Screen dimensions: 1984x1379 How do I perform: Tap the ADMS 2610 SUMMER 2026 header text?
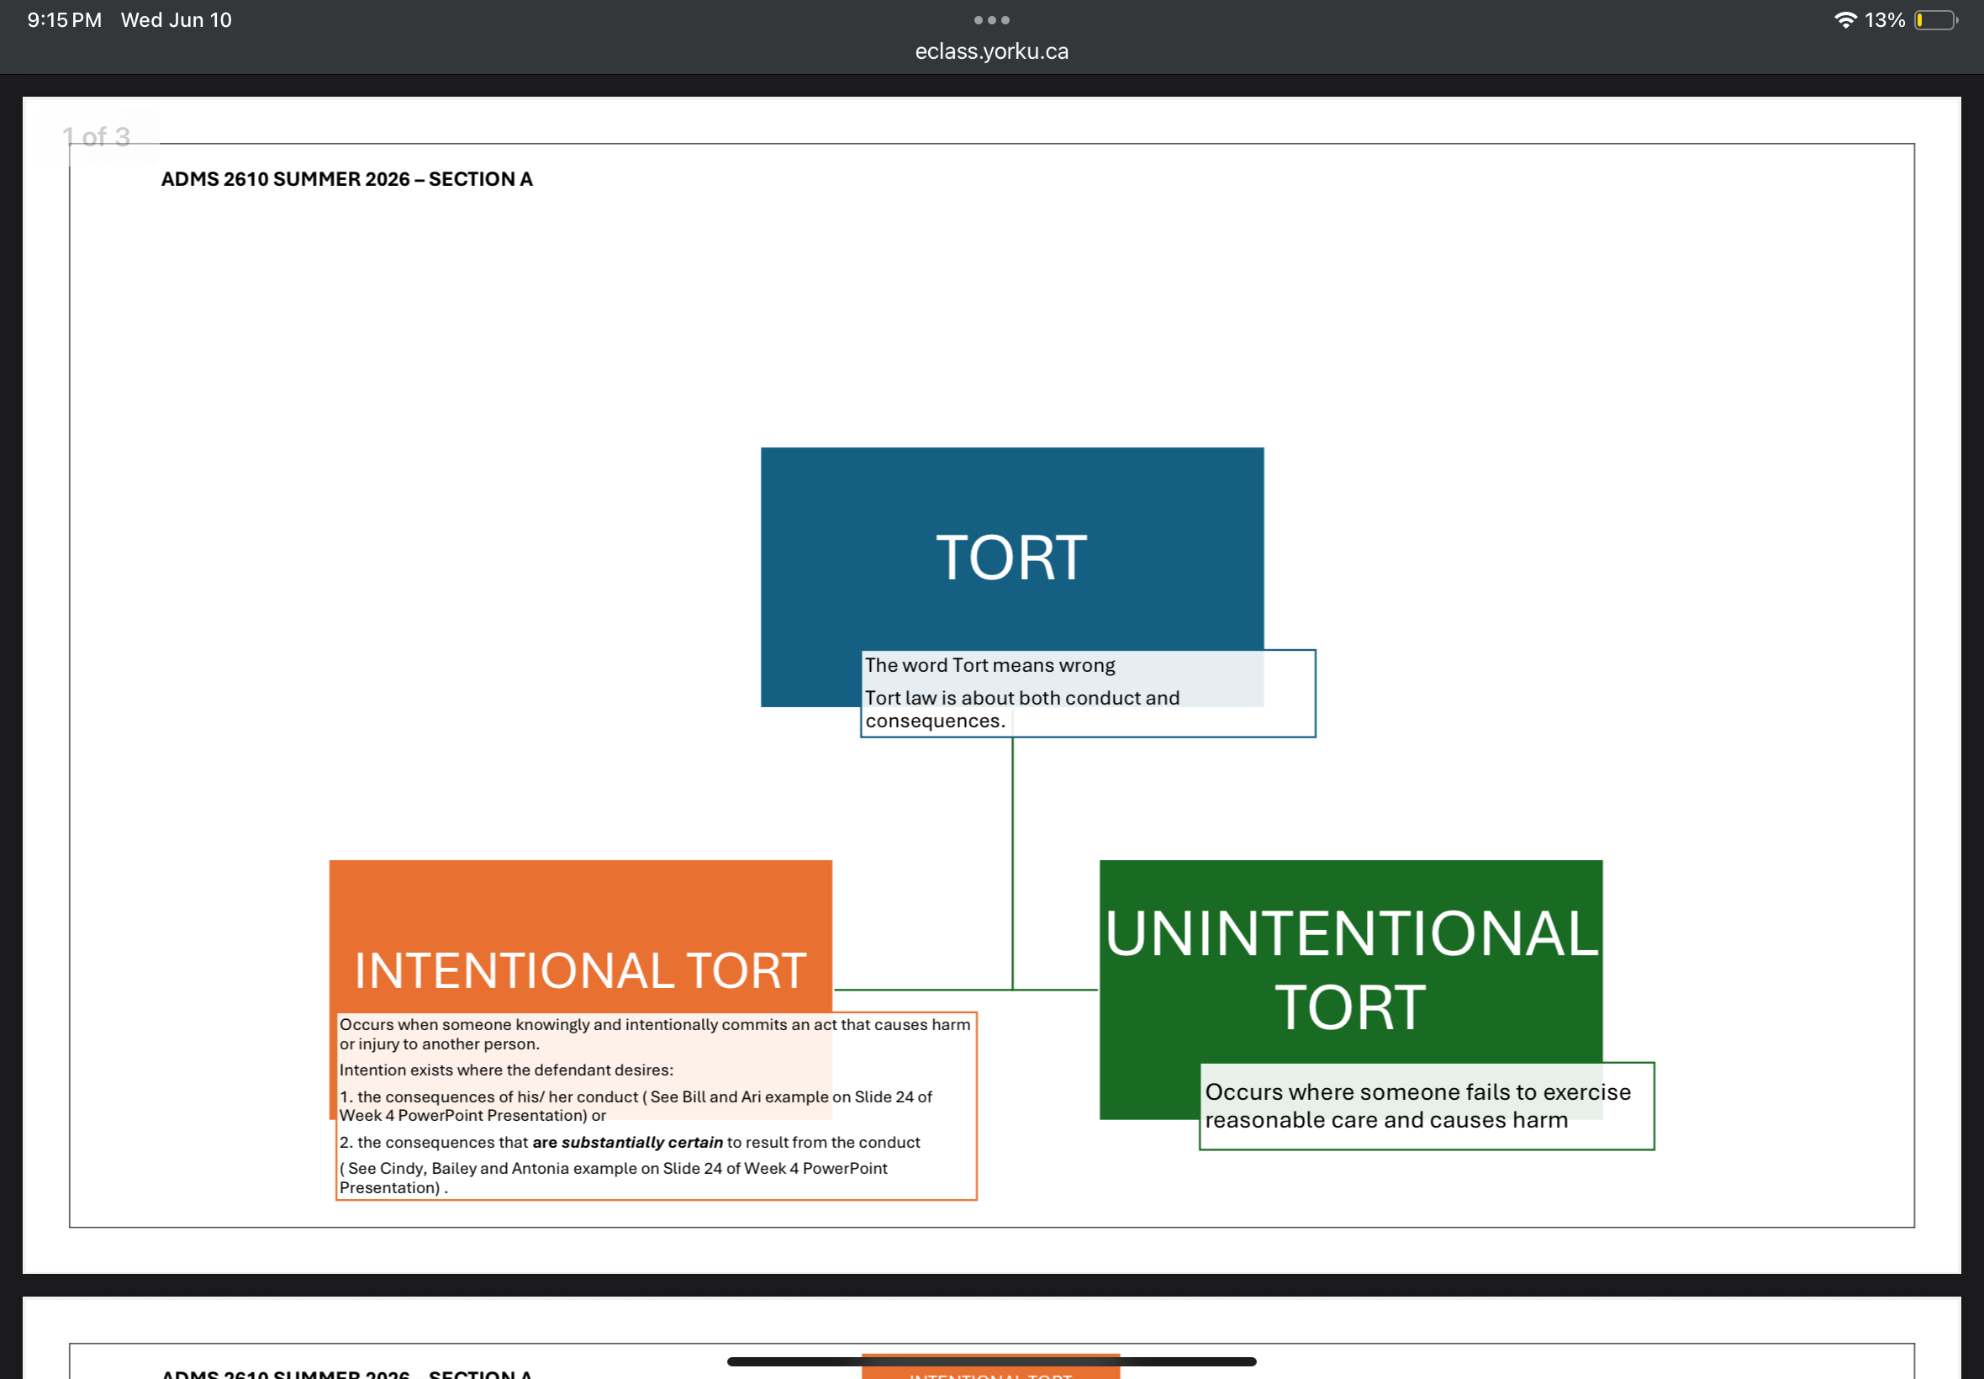pyautogui.click(x=346, y=179)
